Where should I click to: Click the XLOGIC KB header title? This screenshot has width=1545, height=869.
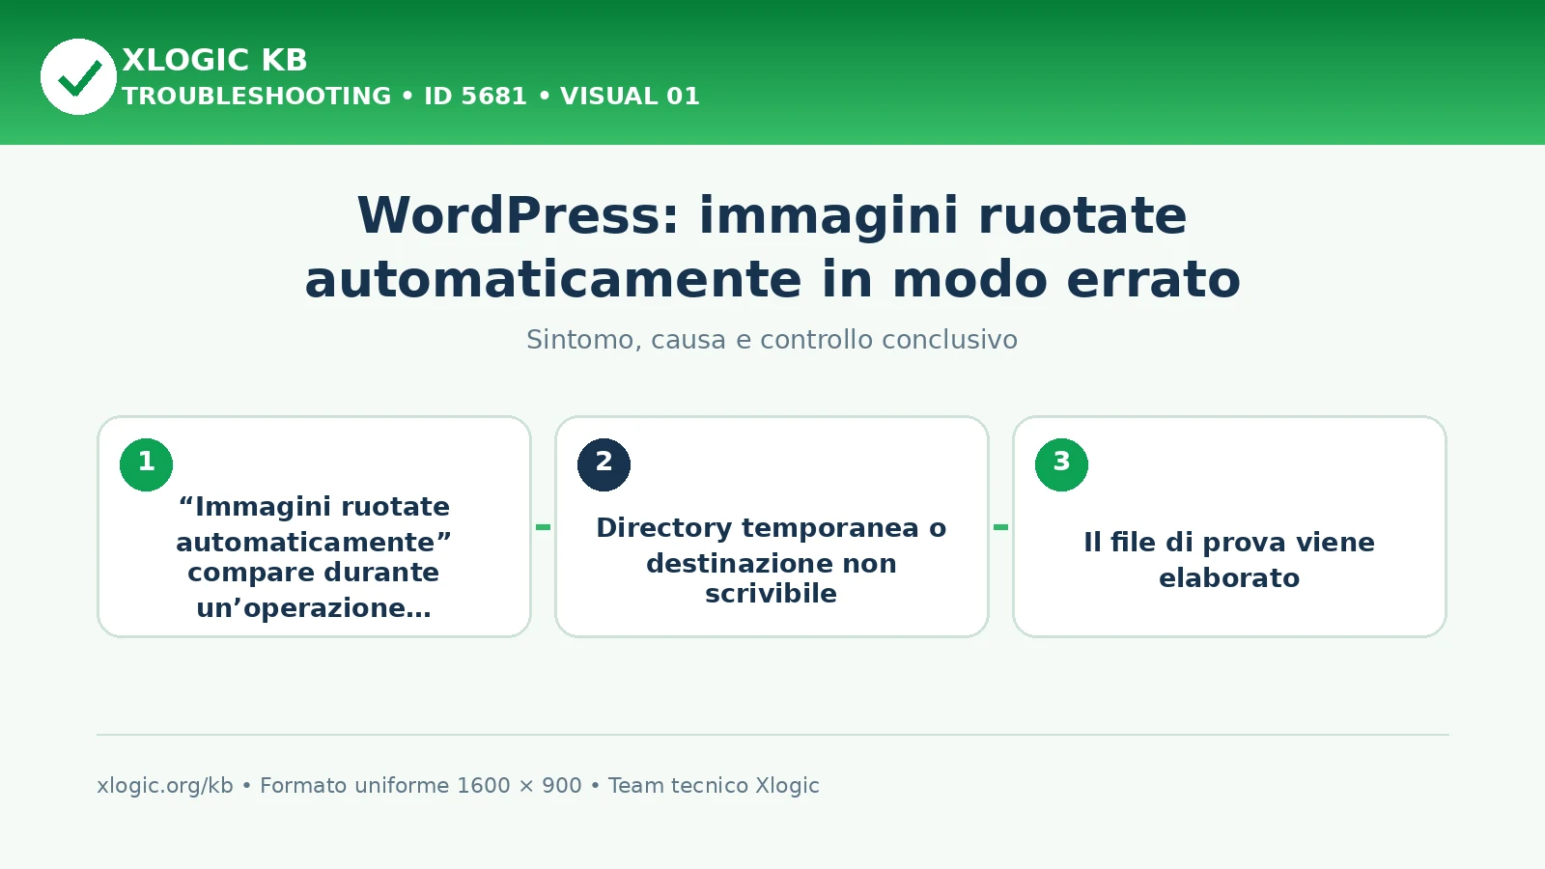pos(214,60)
